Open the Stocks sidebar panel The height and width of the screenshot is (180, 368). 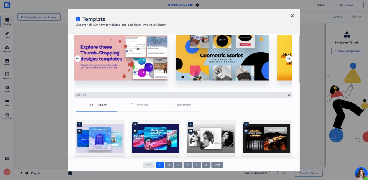point(7,62)
